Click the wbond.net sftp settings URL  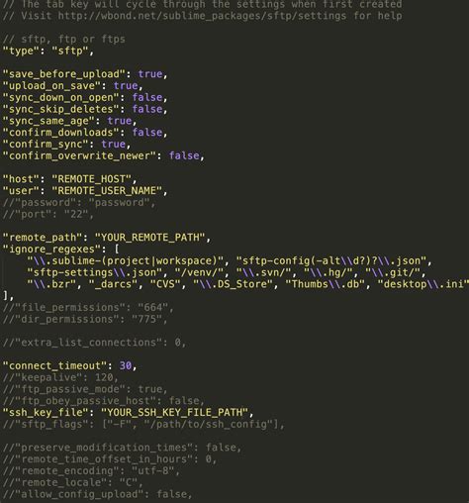[202, 16]
